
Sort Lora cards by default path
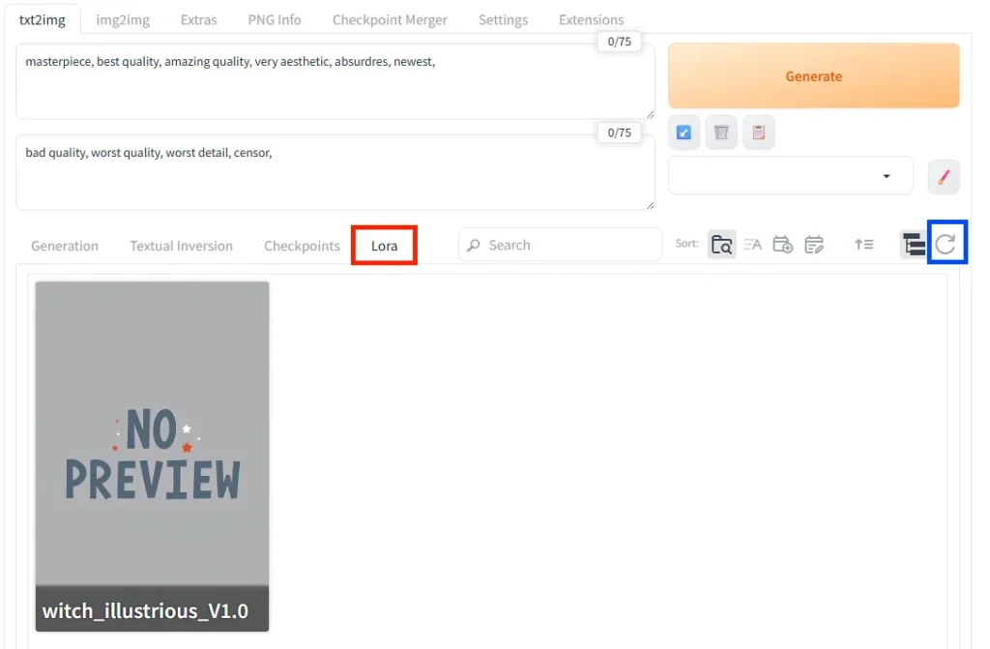[721, 245]
